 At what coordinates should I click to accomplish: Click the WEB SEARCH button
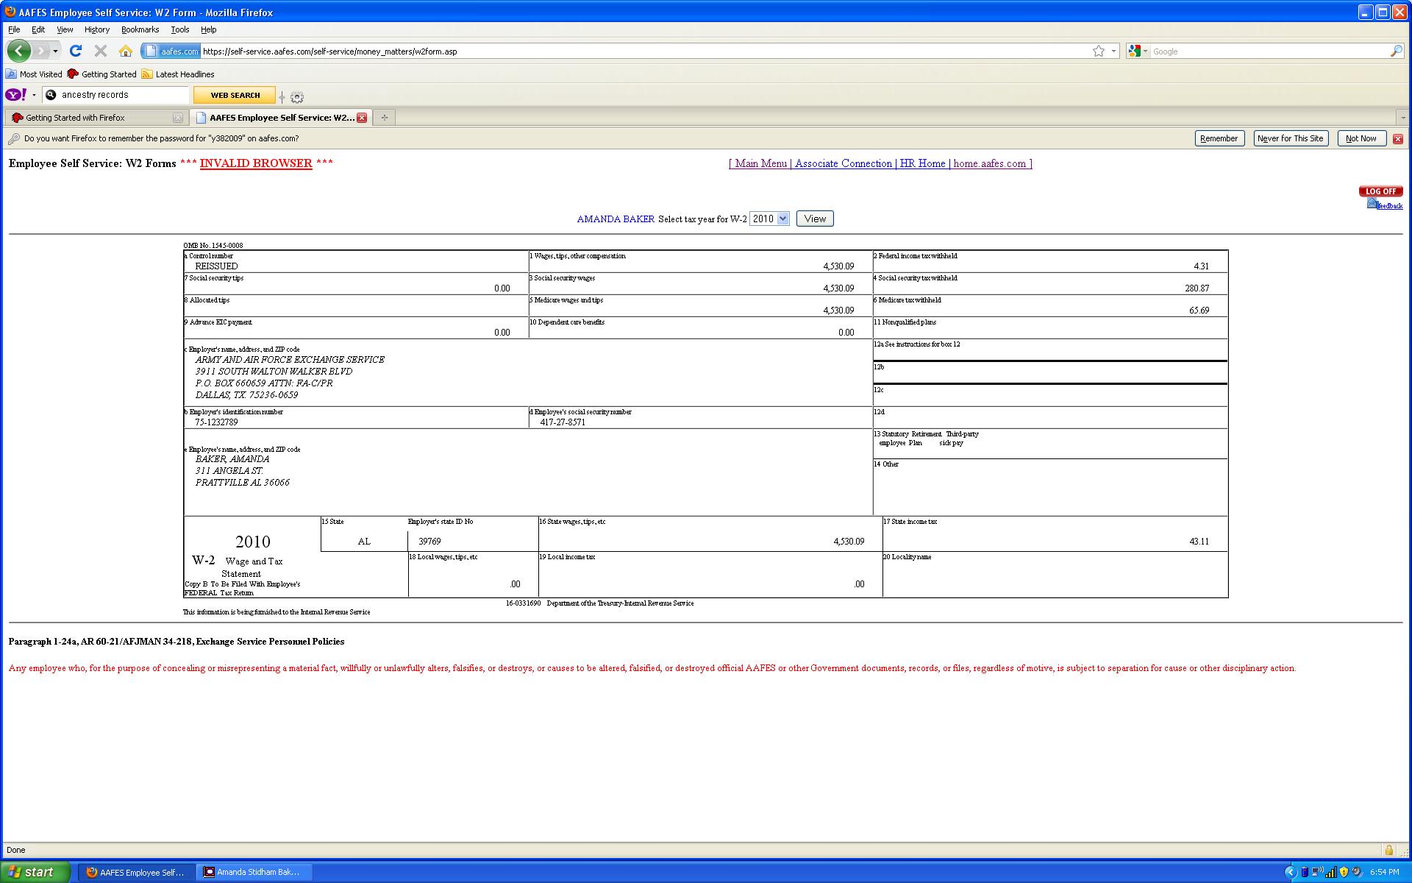(235, 95)
